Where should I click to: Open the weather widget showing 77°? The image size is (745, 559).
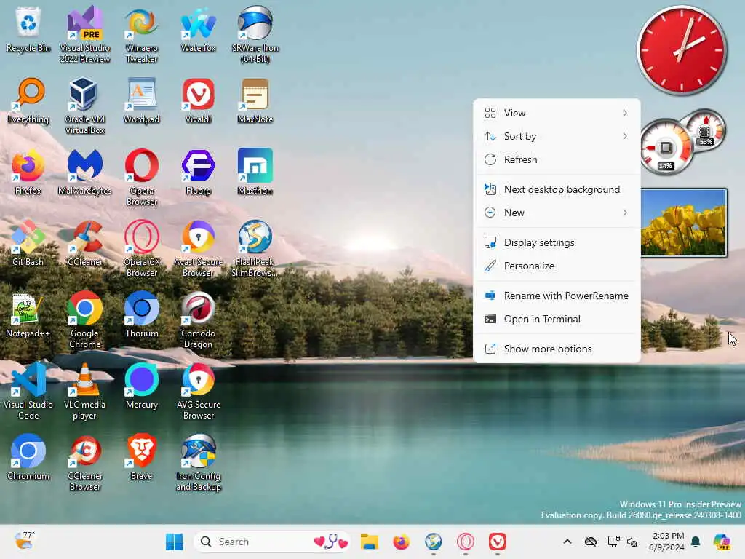pos(25,541)
